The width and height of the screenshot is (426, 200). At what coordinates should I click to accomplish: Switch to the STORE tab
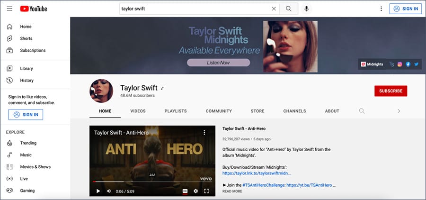point(257,111)
